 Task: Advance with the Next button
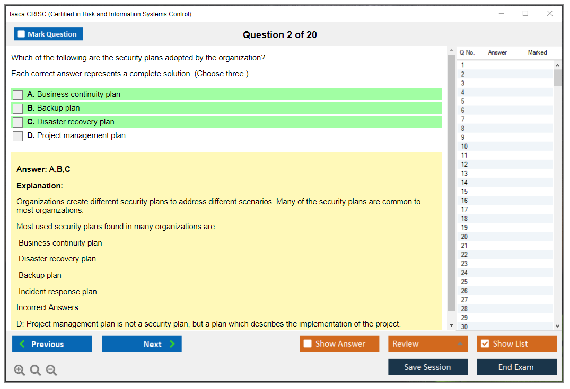pos(142,344)
